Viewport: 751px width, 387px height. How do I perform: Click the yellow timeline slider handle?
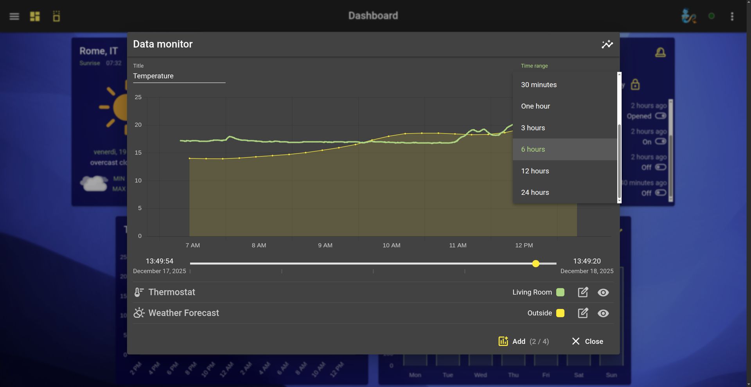point(536,264)
